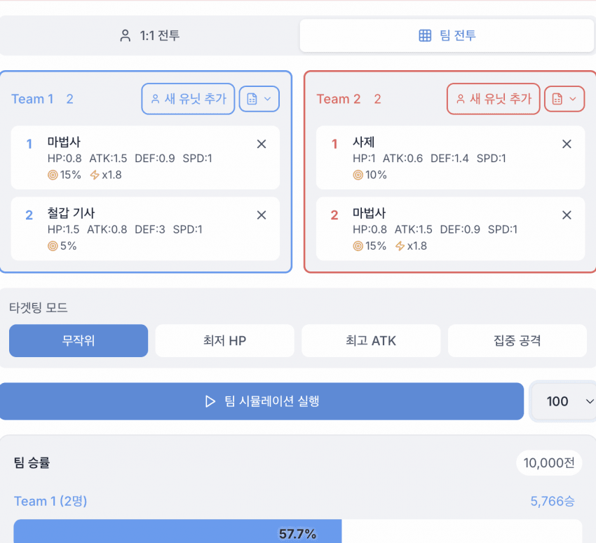The height and width of the screenshot is (543, 596).
Task: Remove 마법사 unit from Team 2
Action: pos(567,215)
